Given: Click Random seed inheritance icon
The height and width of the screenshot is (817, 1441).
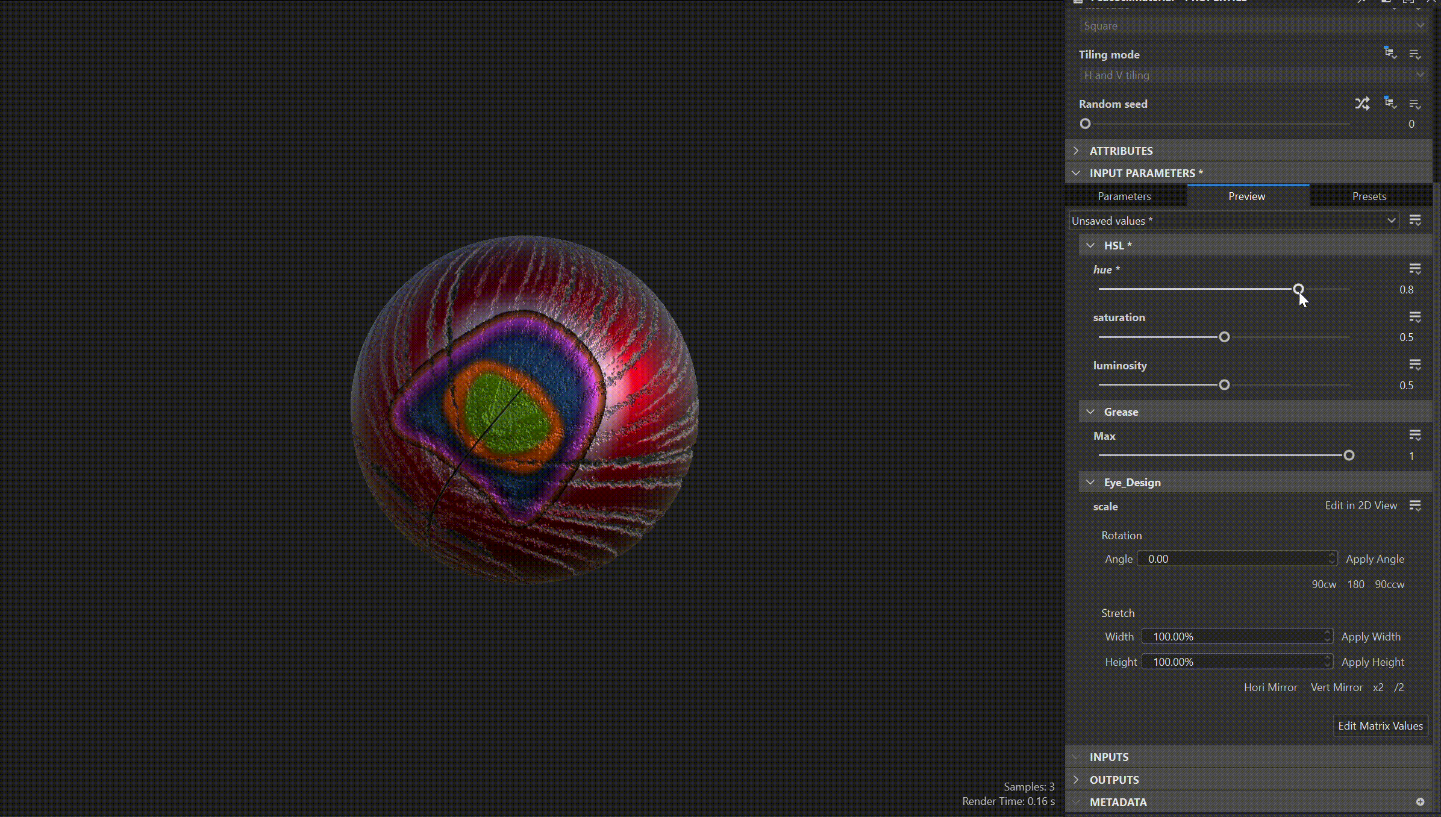Looking at the screenshot, I should pos(1390,103).
